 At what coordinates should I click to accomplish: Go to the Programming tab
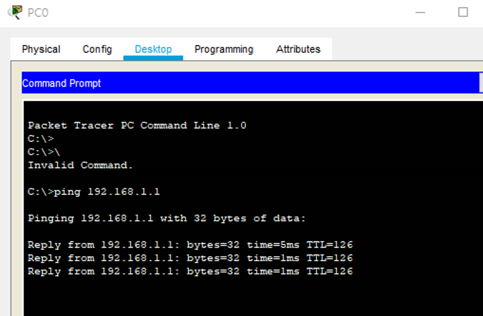[x=224, y=49]
